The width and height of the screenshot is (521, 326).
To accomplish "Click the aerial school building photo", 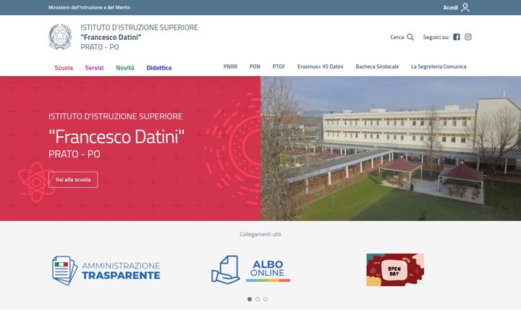I will pos(391,149).
